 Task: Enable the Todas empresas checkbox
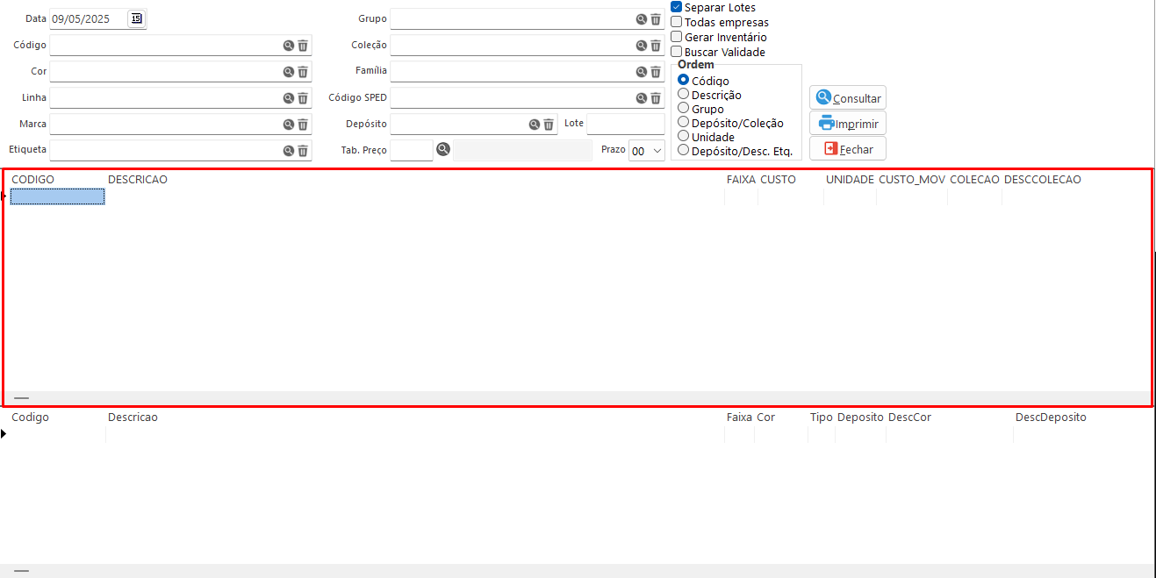pos(677,22)
